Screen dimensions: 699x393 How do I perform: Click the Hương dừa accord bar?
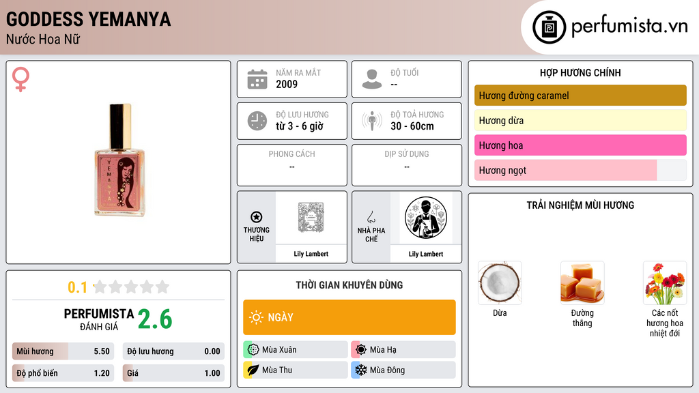(x=580, y=120)
